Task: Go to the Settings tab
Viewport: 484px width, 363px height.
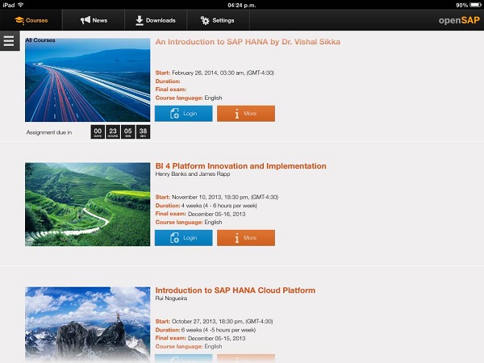Action: [x=218, y=20]
